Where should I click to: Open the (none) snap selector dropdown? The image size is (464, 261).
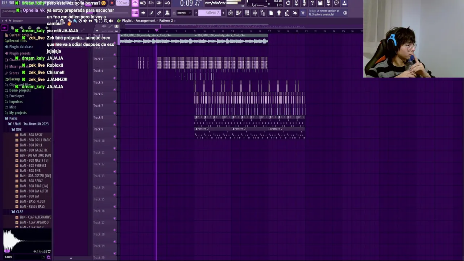(184, 13)
